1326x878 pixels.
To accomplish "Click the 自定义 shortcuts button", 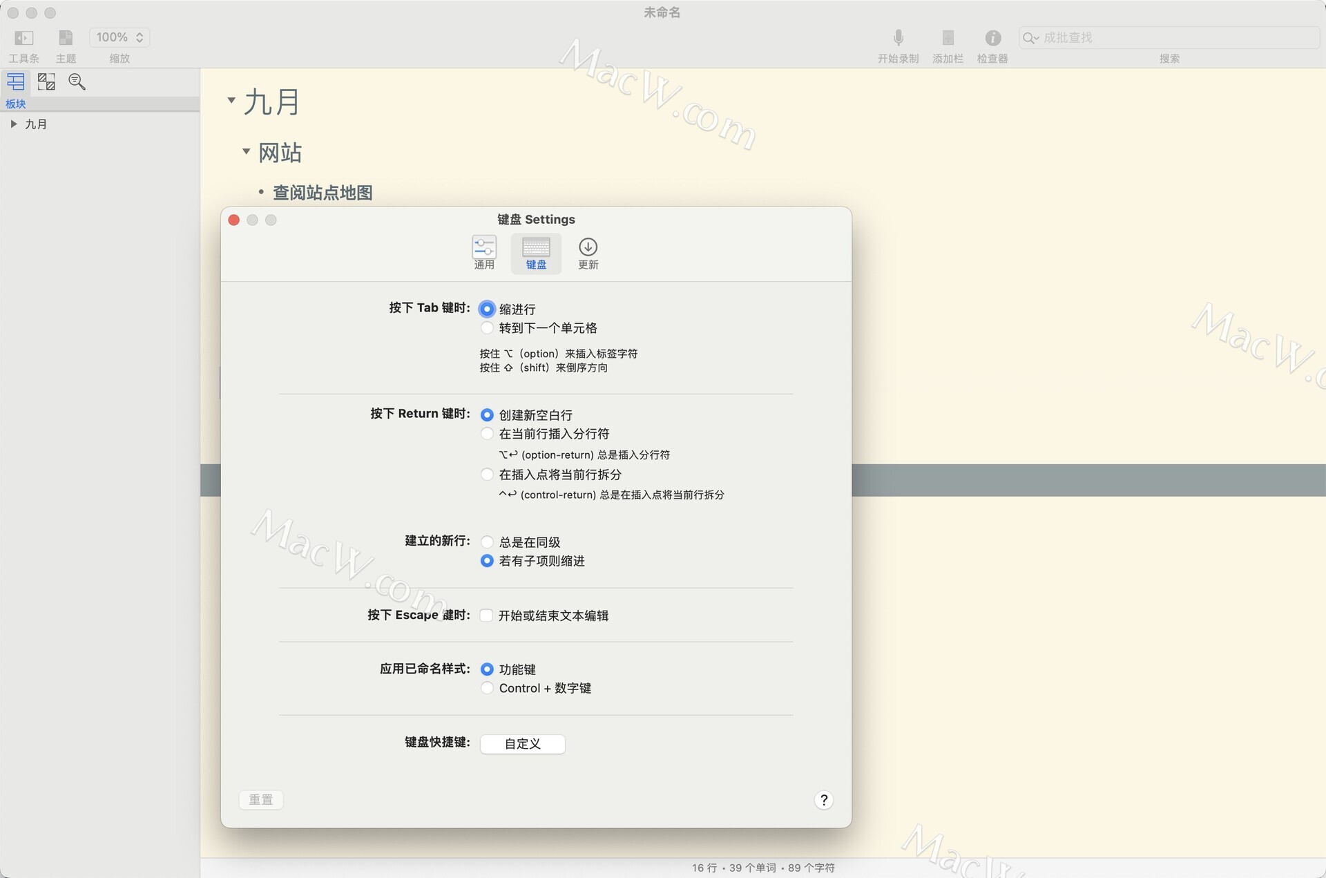I will [522, 744].
